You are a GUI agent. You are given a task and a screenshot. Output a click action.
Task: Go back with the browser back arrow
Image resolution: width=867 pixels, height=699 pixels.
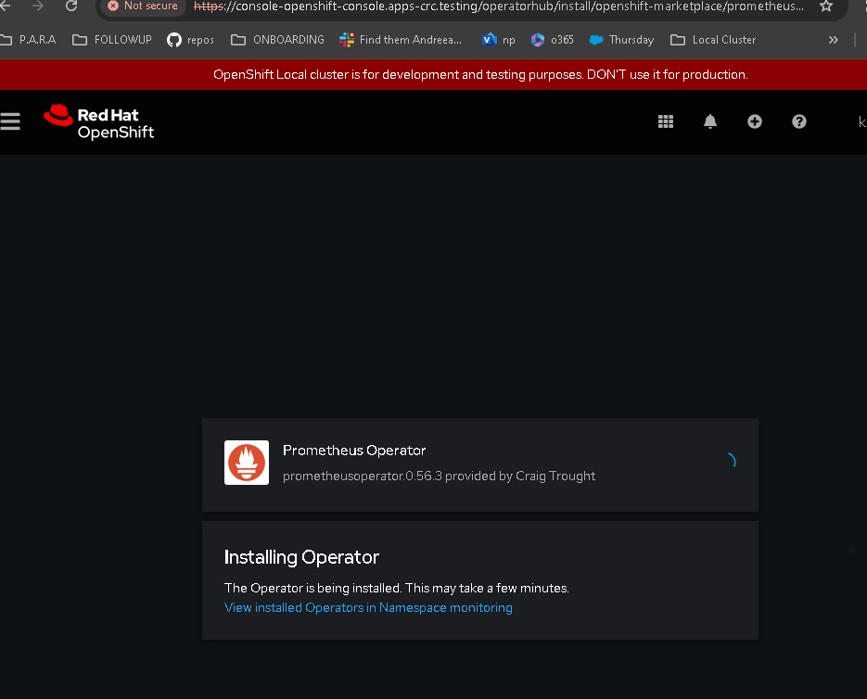click(x=6, y=6)
